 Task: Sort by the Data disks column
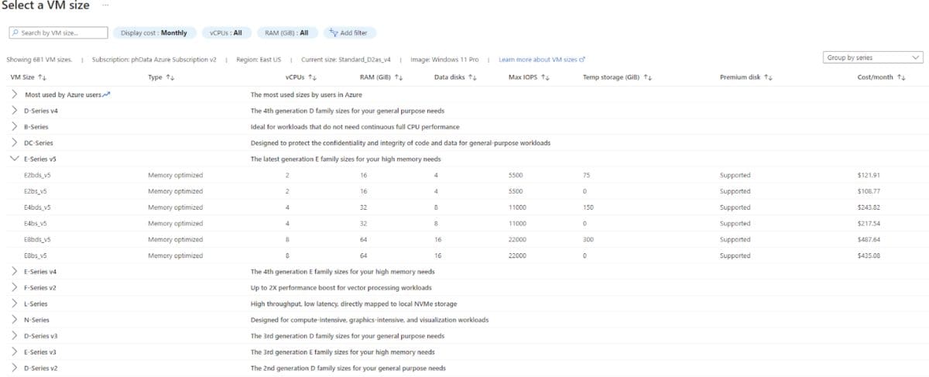click(455, 77)
